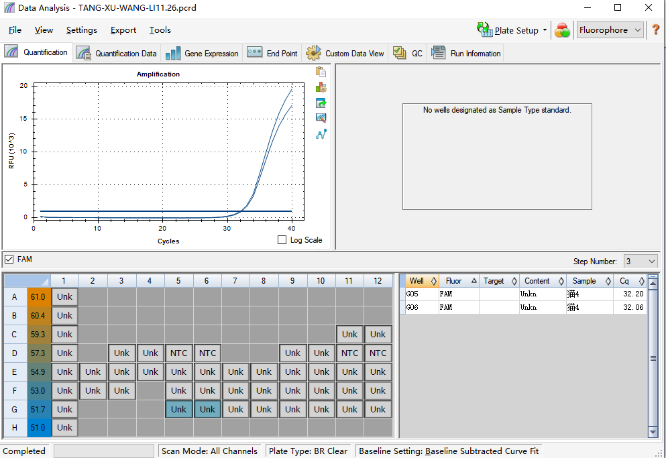The width and height of the screenshot is (666, 458).
Task: Open the View menu
Action: pyautogui.click(x=44, y=30)
